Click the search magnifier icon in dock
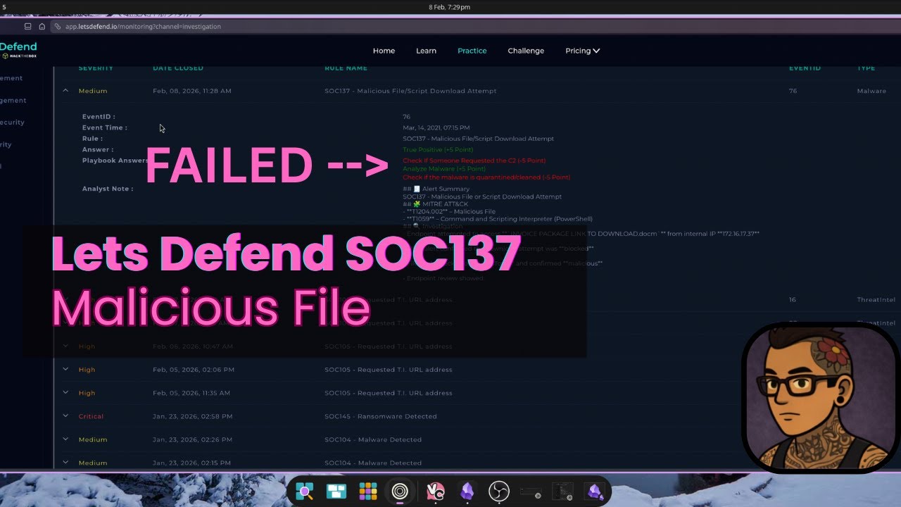Image resolution: width=901 pixels, height=507 pixels. click(304, 492)
